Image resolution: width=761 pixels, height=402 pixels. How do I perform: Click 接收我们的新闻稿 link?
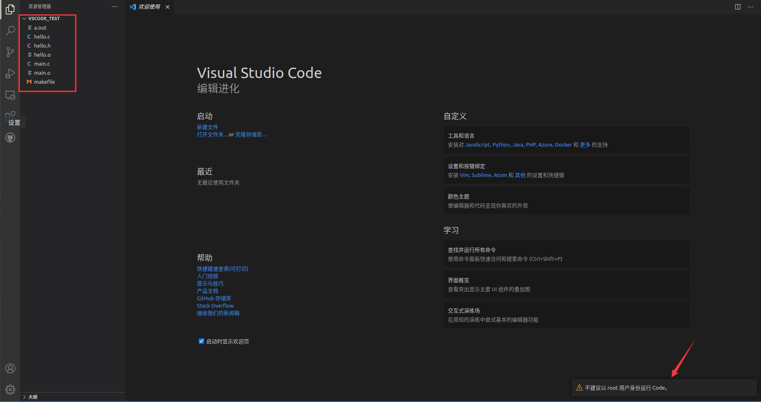218,313
